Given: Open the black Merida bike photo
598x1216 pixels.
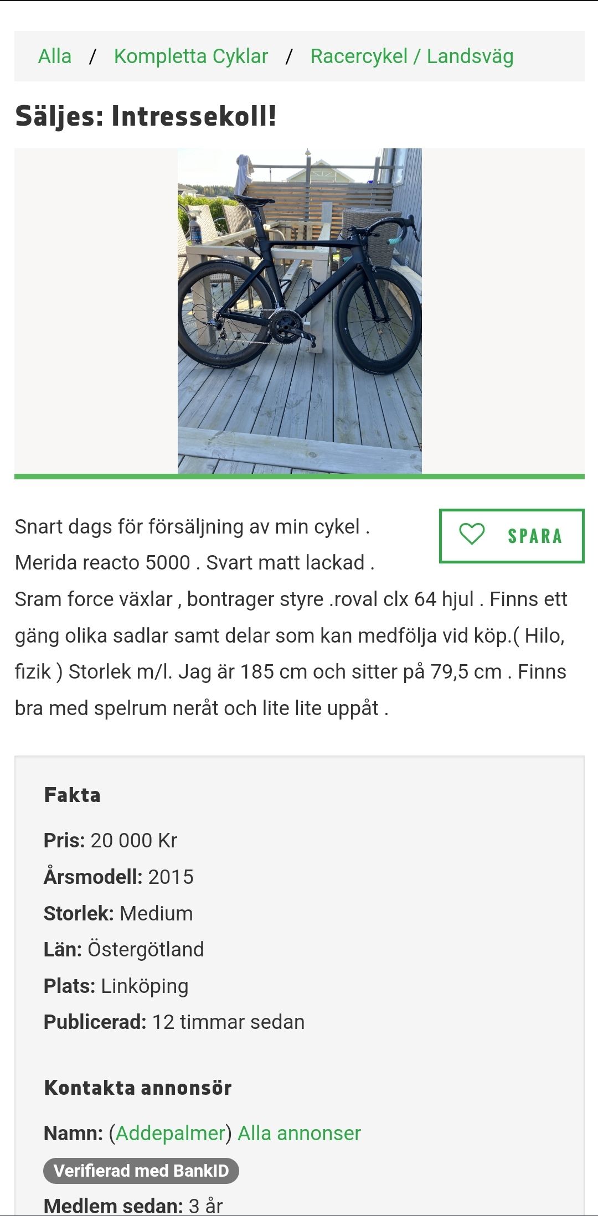Looking at the screenshot, I should [300, 311].
